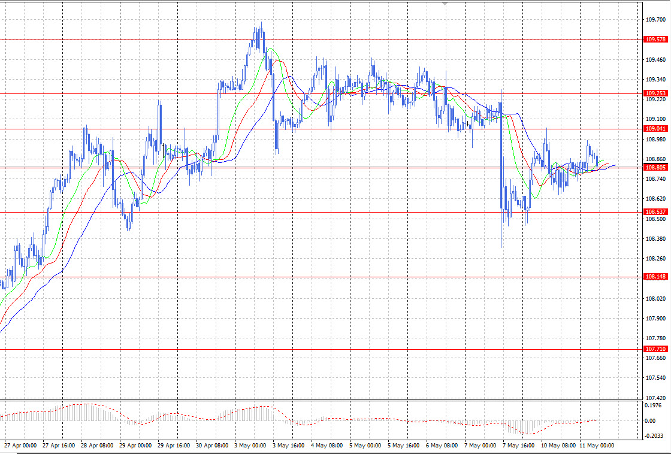Select the red 108.148 level price label
The height and width of the screenshot is (454, 671).
(655, 277)
